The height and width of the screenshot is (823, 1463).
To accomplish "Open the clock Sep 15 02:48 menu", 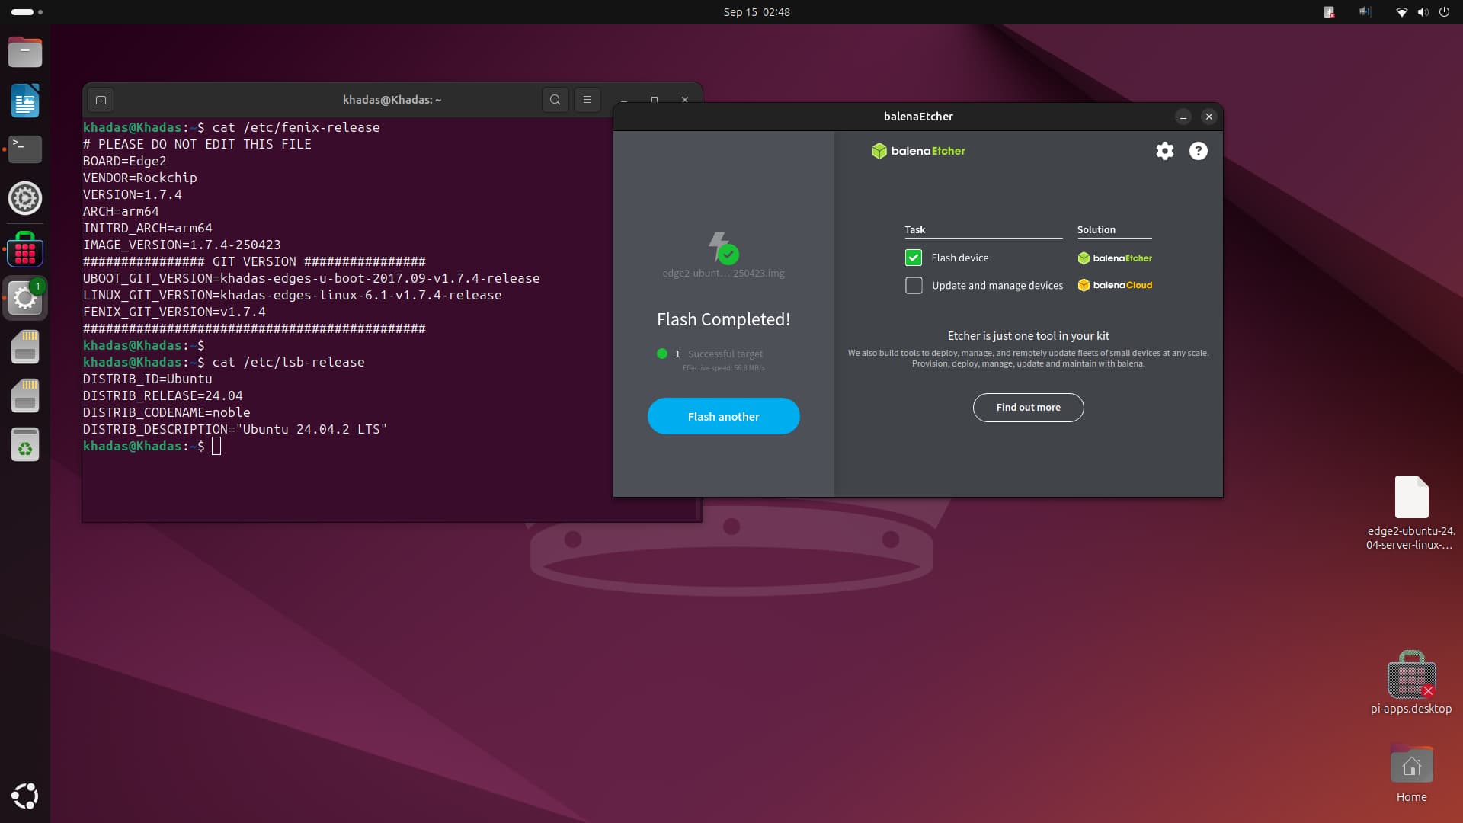I will coord(757,12).
